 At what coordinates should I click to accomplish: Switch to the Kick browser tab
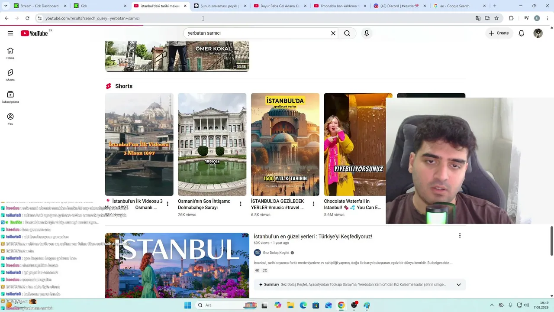100,6
